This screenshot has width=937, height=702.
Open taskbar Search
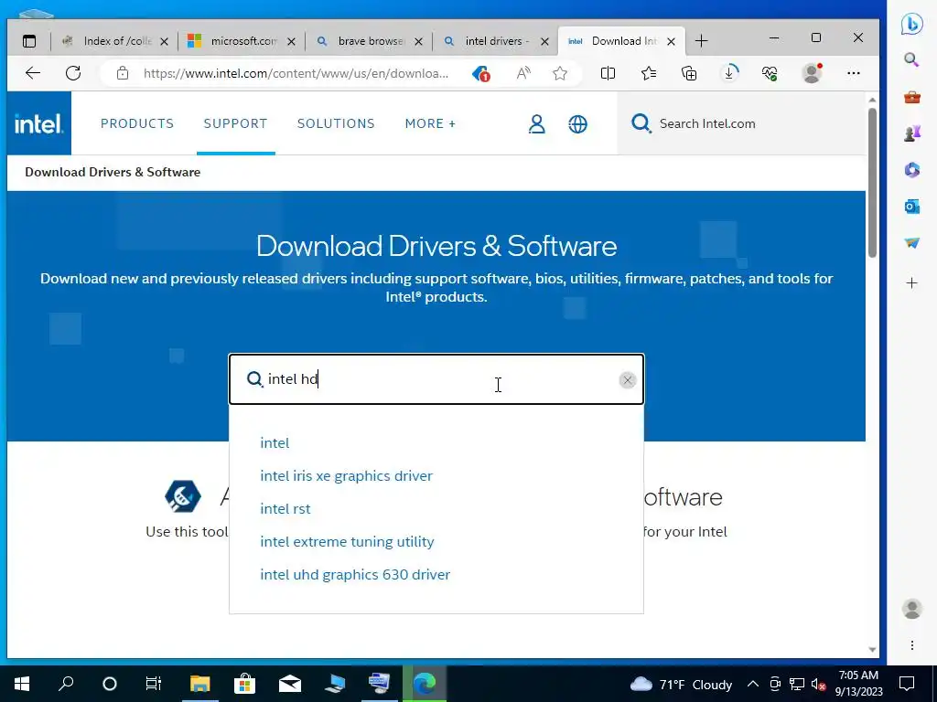click(66, 684)
